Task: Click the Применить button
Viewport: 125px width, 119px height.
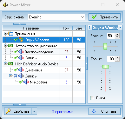Action: (104, 17)
